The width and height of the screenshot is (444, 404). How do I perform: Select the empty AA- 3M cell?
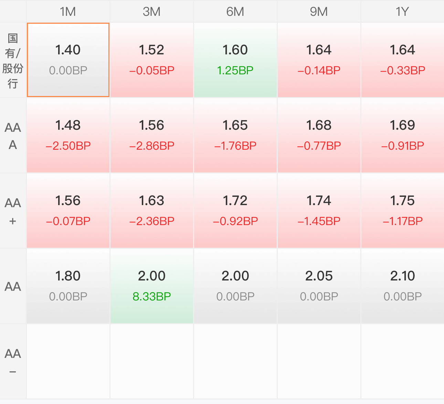coord(151,361)
